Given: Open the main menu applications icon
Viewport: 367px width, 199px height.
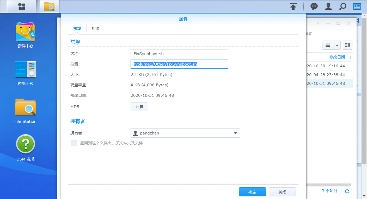Looking at the screenshot, I should point(22,7).
